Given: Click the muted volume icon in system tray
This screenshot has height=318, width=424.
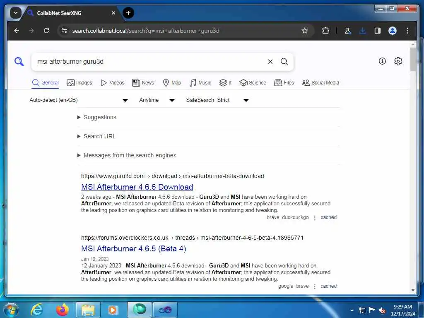Looking at the screenshot, I should pyautogui.click(x=382, y=311).
